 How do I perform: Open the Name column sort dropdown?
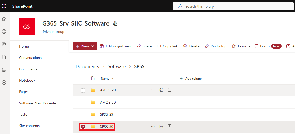click(x=107, y=79)
